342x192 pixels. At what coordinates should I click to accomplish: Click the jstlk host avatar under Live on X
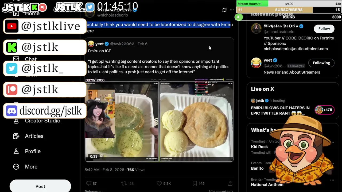click(x=253, y=101)
